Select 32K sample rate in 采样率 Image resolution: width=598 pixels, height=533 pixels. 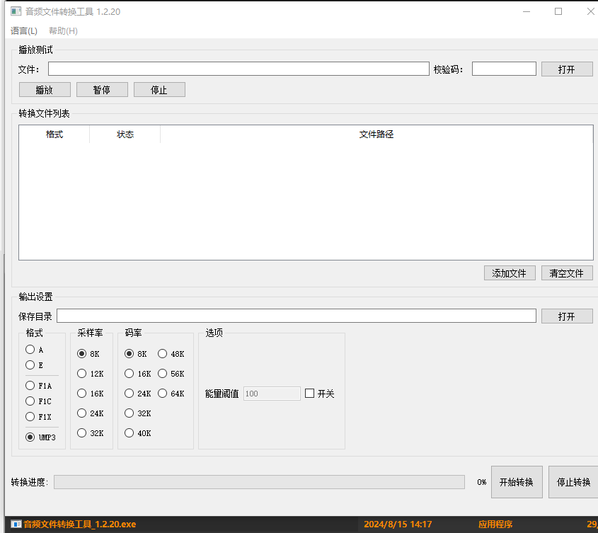pyautogui.click(x=81, y=433)
